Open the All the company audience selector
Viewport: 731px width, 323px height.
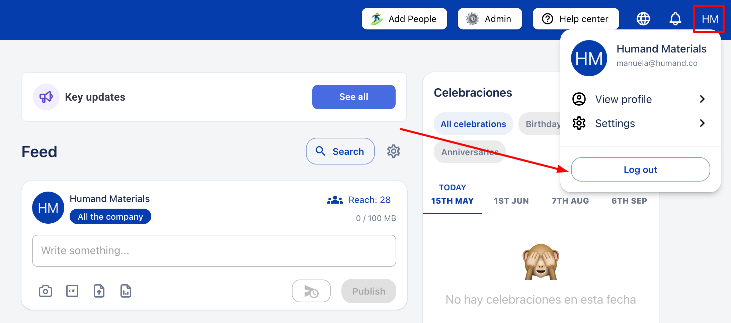tap(110, 217)
